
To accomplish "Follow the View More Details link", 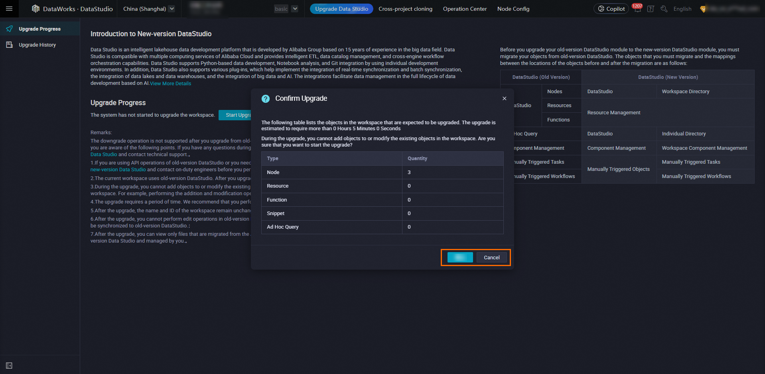I will point(171,84).
